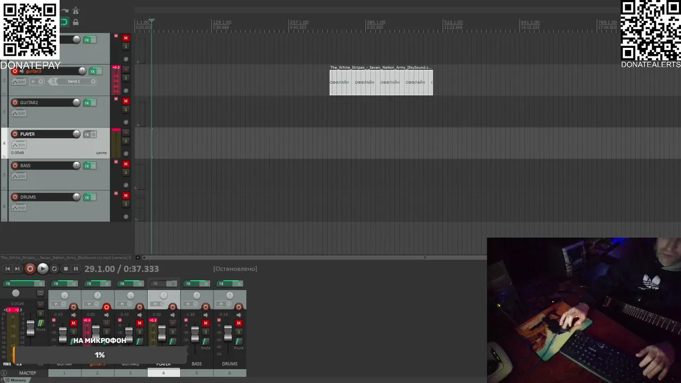Image resolution: width=681 pixels, height=383 pixels.
Task: Open trim envelope mode on BASS track
Action: (x=19, y=176)
